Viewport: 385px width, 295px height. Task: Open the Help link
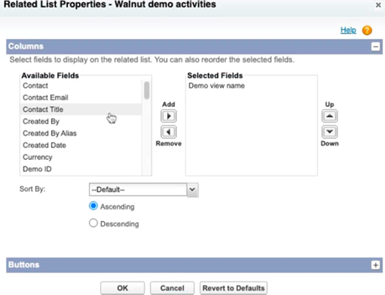point(348,30)
